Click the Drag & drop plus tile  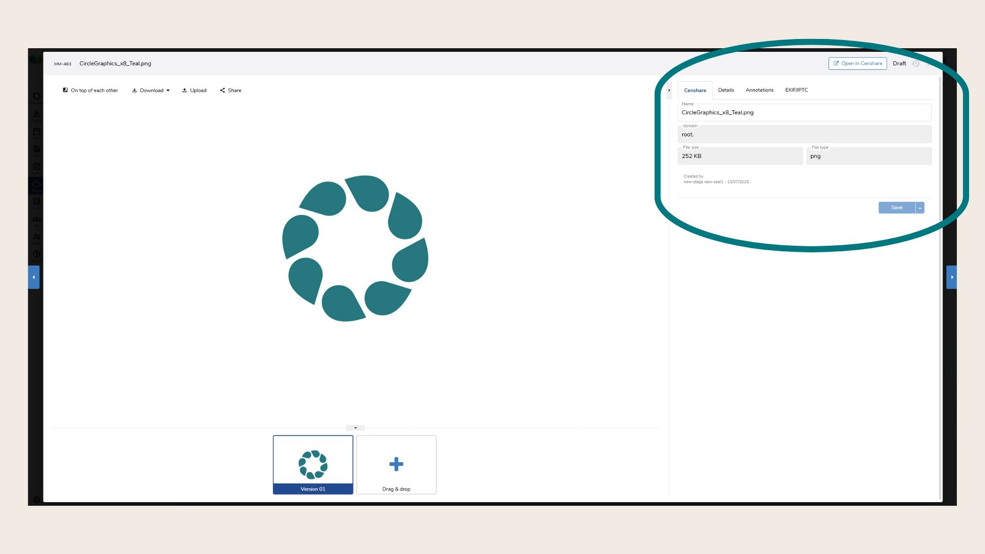(x=396, y=464)
